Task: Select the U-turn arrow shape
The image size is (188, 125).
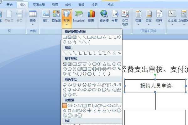Action: coord(109,85)
